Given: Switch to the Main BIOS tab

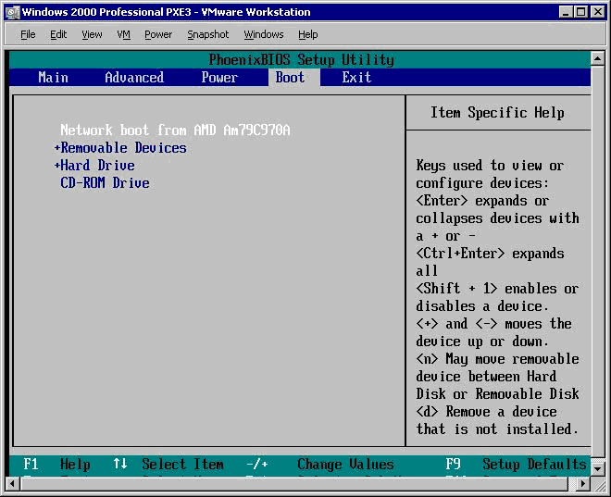Looking at the screenshot, I should tap(54, 78).
